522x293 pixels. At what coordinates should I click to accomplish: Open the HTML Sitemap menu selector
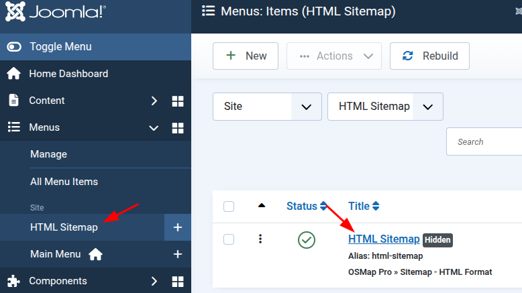pyautogui.click(x=385, y=107)
